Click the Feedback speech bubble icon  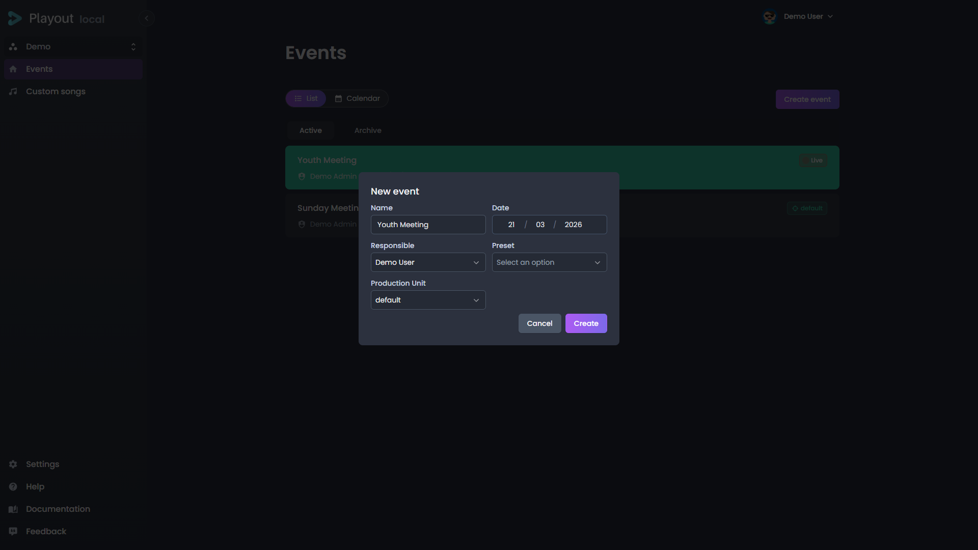coord(13,532)
